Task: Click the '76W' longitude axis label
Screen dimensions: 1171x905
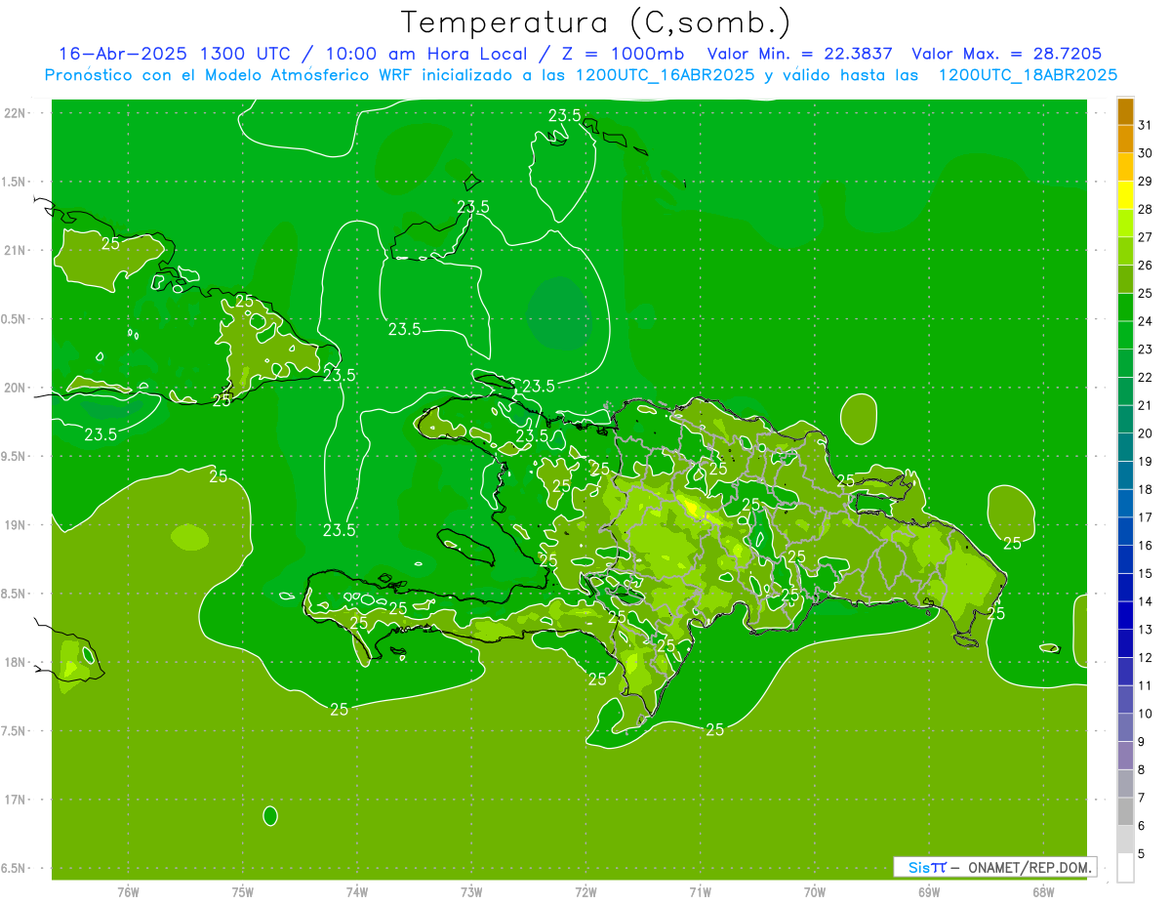Action: (x=128, y=892)
